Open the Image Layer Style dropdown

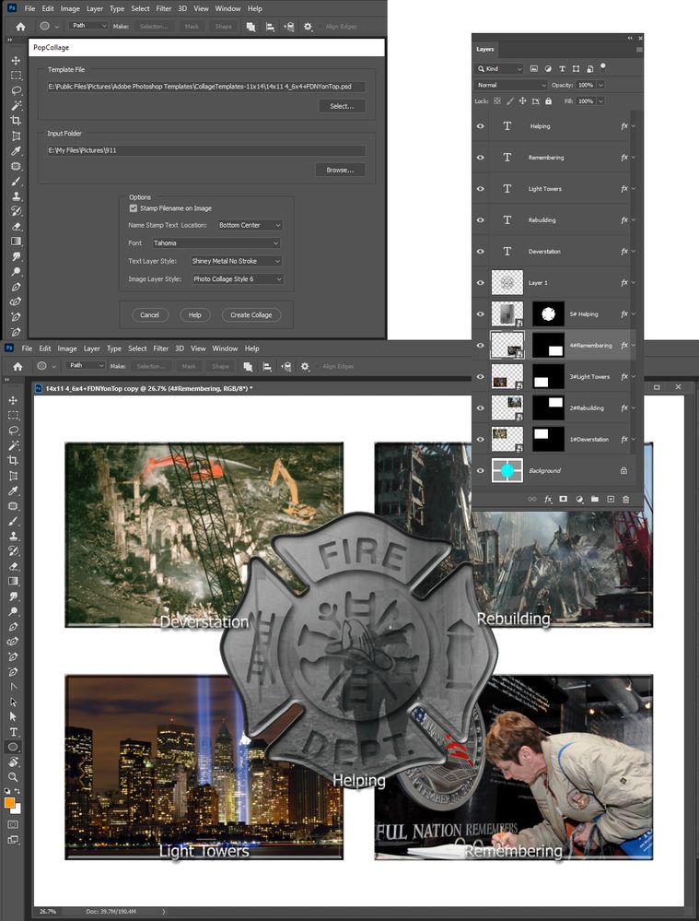click(x=238, y=279)
